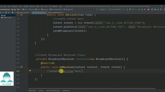Click MainActivity class in navigation bar
This screenshot has height=92, width=165.
[68, 9]
